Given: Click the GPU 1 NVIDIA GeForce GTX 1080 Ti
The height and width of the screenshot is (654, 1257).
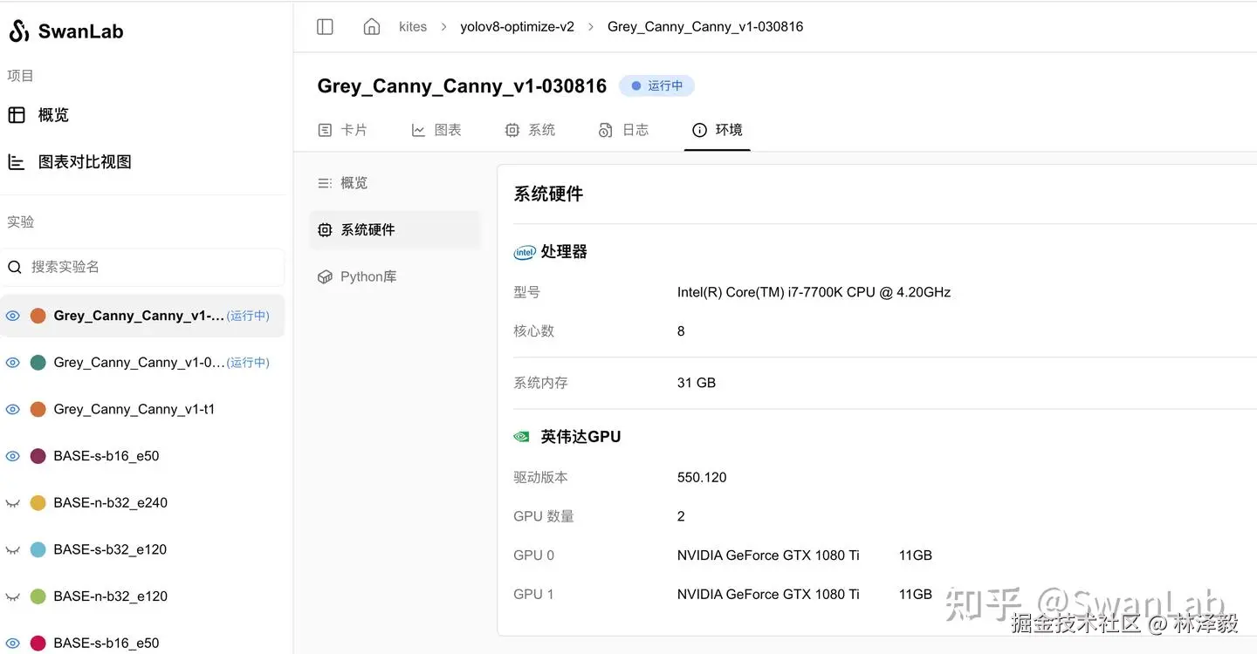Looking at the screenshot, I should click(768, 595).
